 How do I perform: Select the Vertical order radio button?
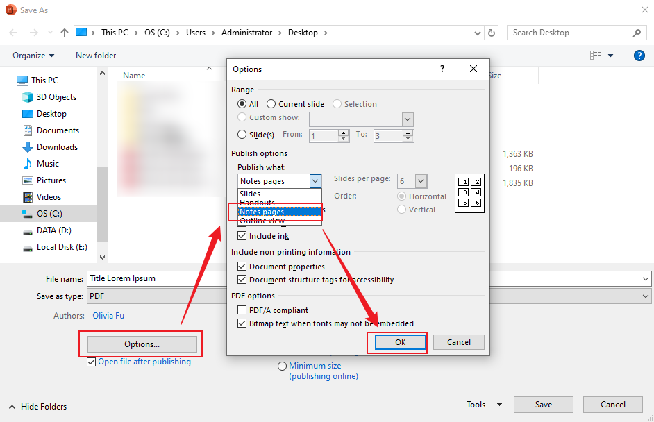click(403, 209)
